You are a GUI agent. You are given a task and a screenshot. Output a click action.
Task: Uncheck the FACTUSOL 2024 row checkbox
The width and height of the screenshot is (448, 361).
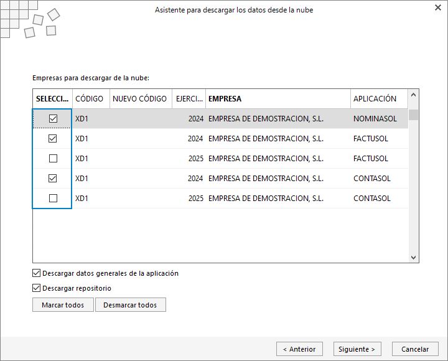52,139
